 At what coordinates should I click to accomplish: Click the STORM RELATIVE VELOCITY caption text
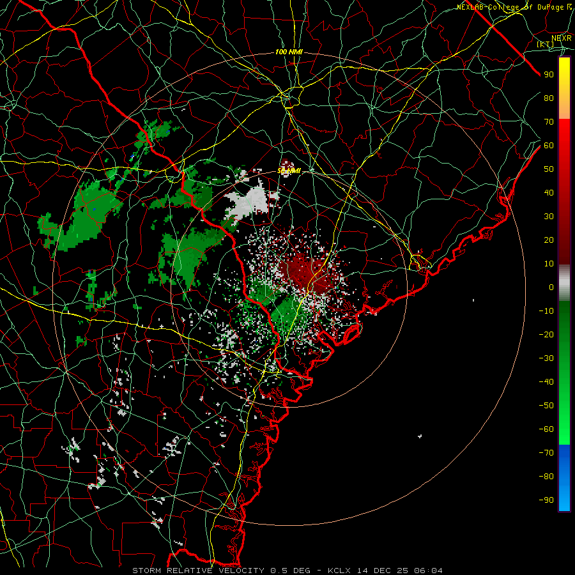(x=198, y=571)
